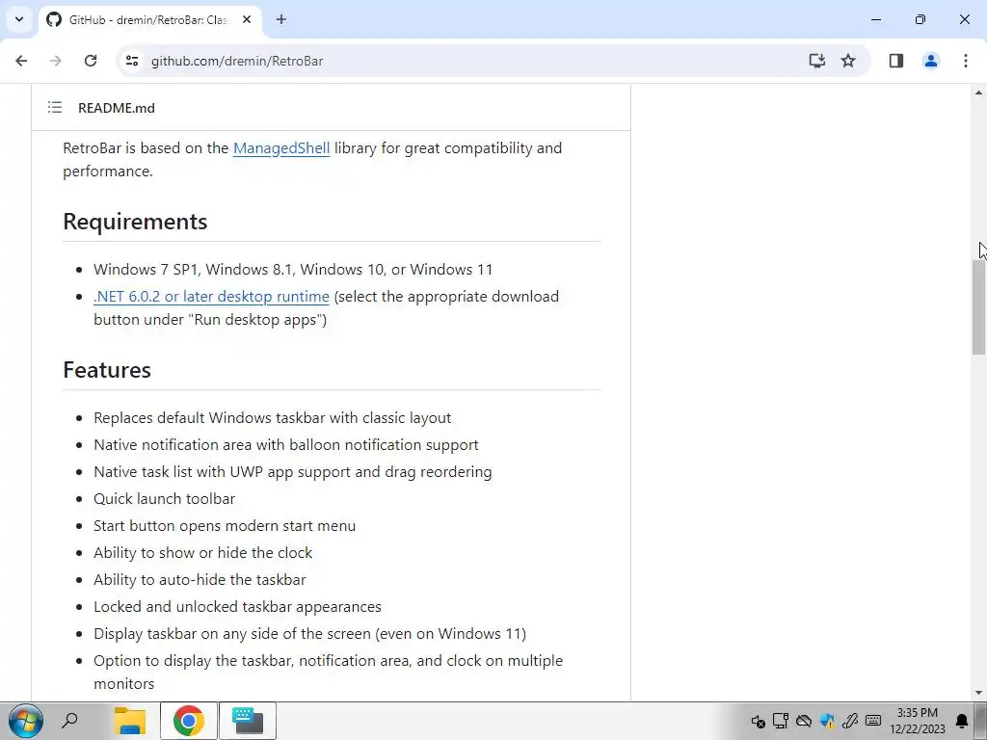Reload the GitHub page
Screen dimensions: 987x740
[91, 61]
